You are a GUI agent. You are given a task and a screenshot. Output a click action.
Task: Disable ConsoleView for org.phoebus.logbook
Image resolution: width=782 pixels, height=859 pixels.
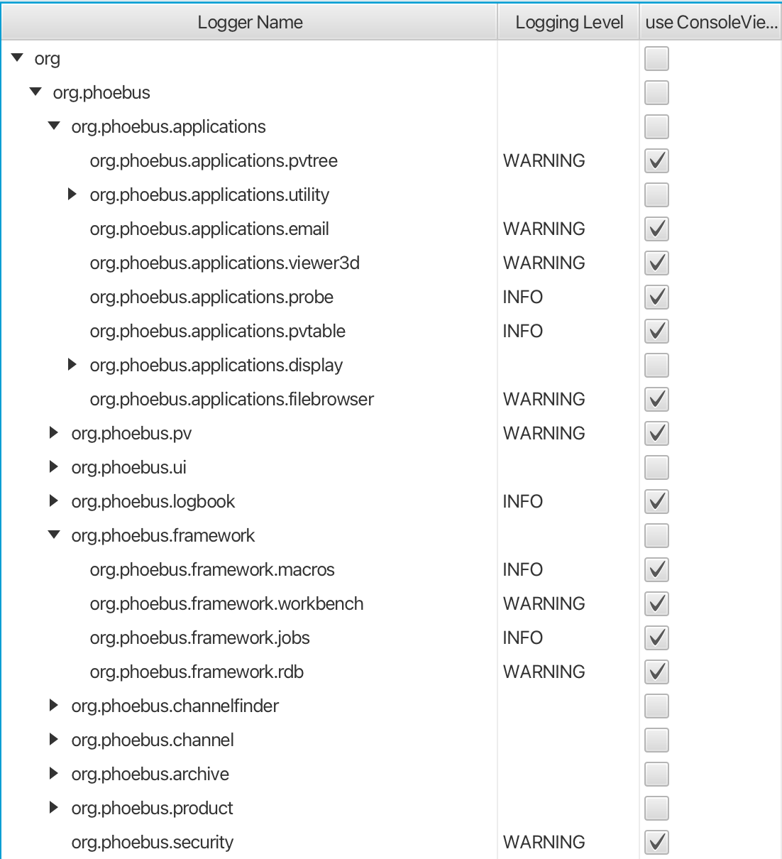[x=656, y=501]
